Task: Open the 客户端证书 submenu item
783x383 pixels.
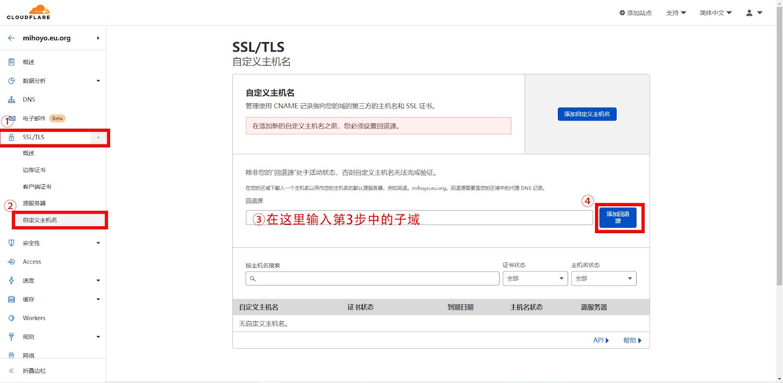Action: point(37,187)
